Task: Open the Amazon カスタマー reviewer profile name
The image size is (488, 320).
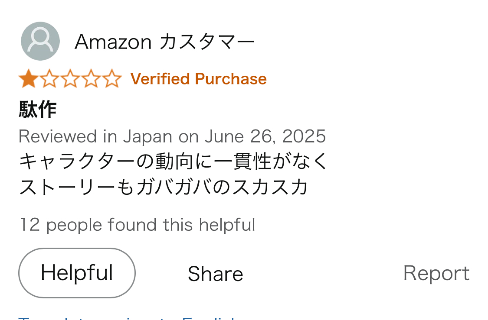Action: [165, 42]
